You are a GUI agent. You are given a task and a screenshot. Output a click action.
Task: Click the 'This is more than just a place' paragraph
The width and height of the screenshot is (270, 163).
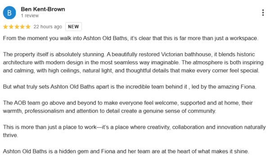pos(134,131)
